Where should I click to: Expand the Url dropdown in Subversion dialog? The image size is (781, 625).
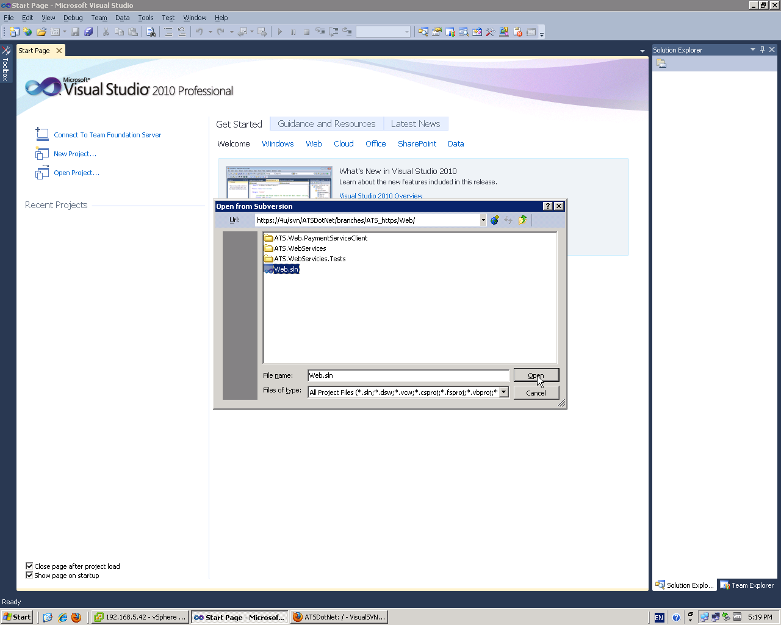click(x=483, y=220)
